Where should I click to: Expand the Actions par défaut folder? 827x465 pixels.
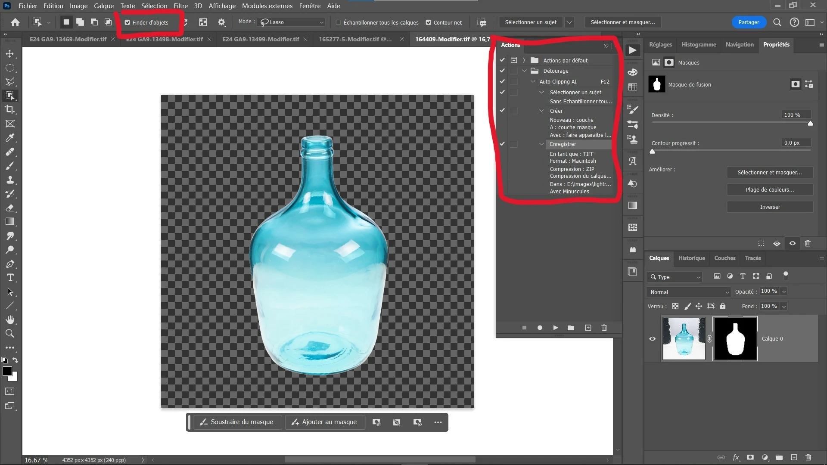click(524, 60)
